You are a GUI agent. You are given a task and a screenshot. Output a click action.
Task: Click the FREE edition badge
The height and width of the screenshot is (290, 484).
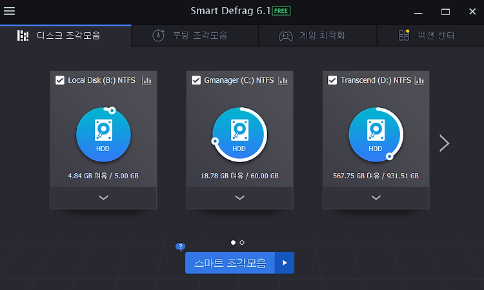(x=281, y=11)
